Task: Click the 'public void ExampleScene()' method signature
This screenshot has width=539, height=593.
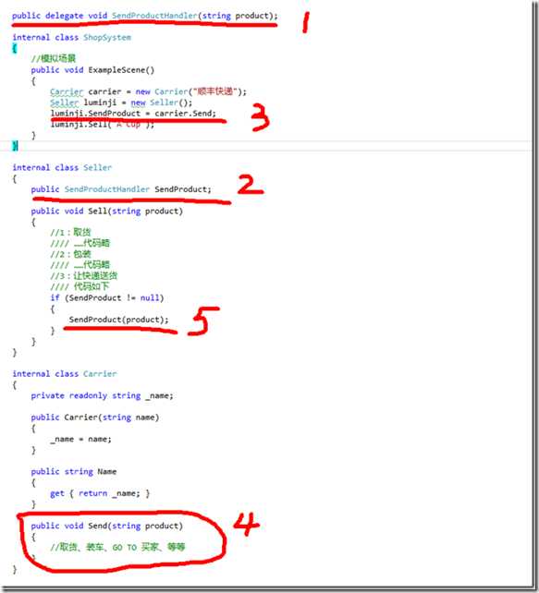Action: [92, 70]
